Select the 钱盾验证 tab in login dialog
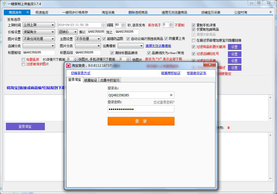Viewport: 277px width, 194px height. pyautogui.click(x=91, y=80)
